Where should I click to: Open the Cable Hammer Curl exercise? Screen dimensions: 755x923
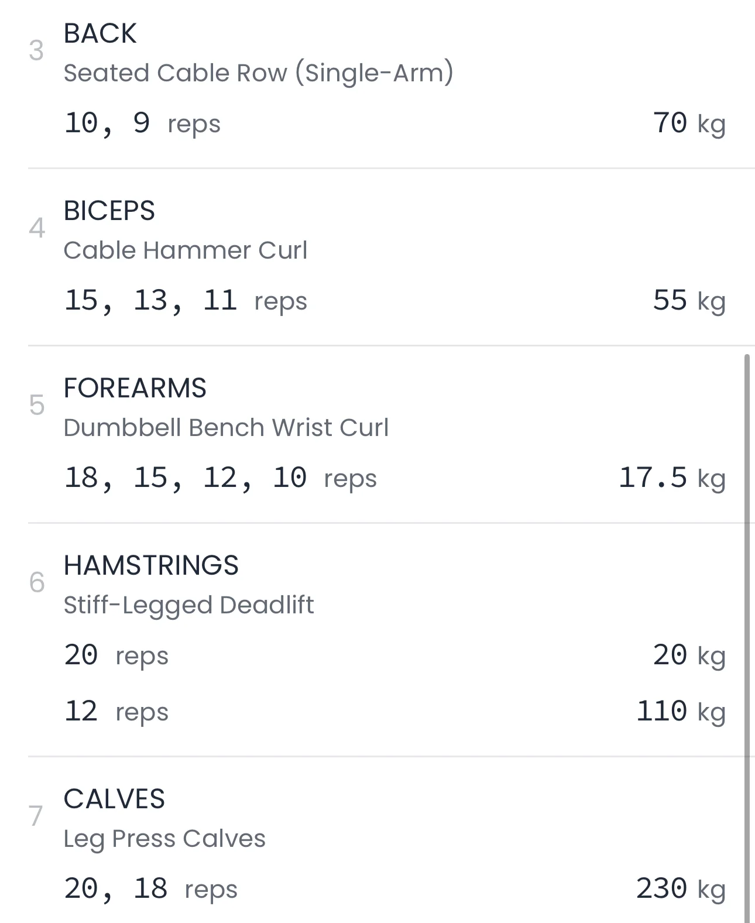click(185, 251)
